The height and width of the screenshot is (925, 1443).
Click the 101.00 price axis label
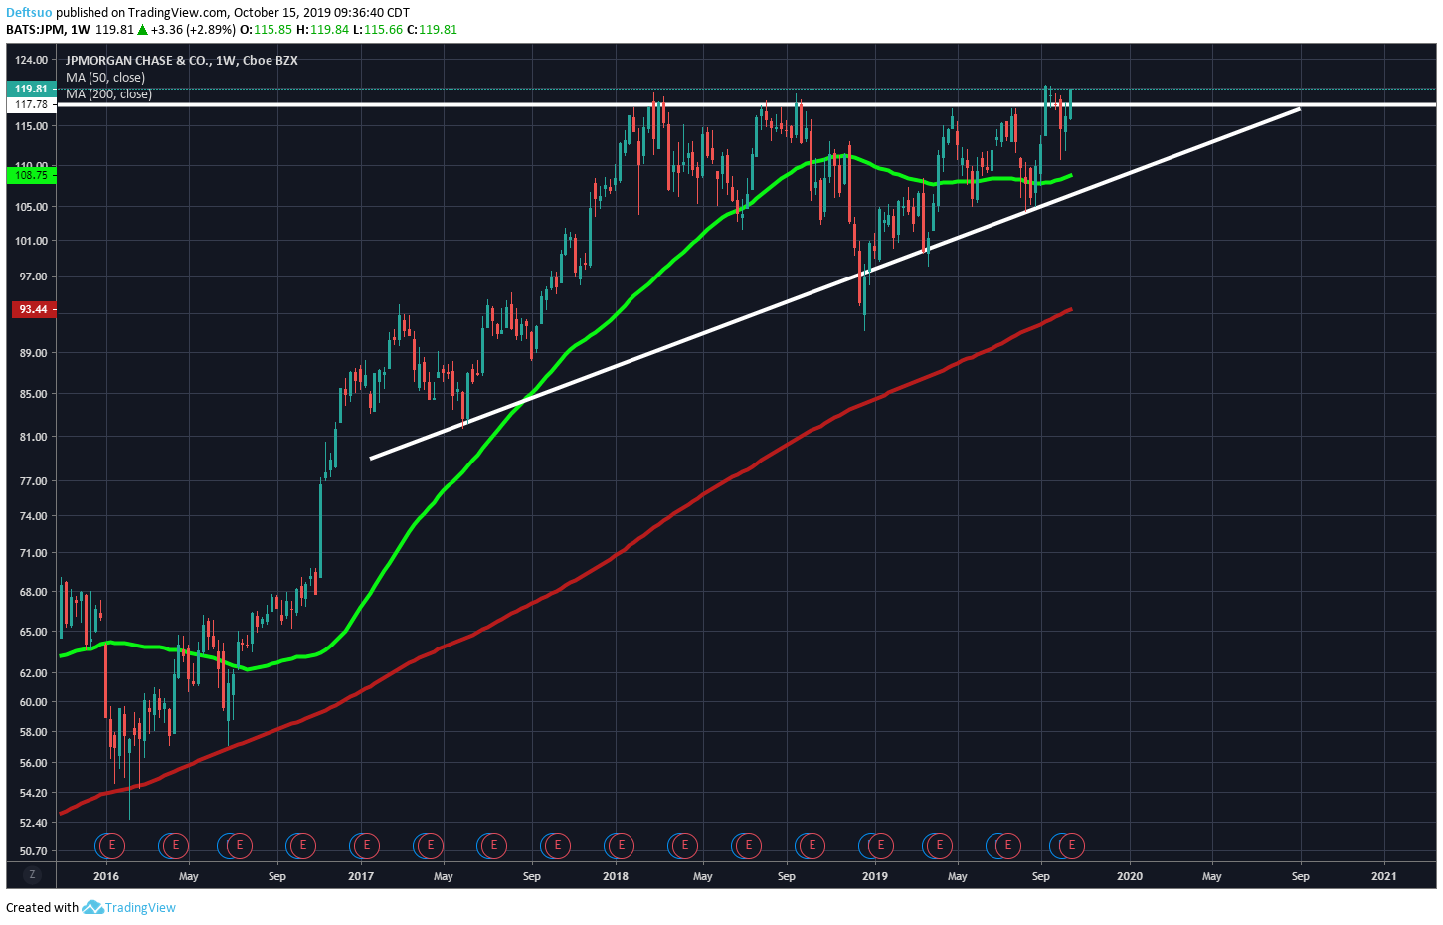[x=32, y=241]
